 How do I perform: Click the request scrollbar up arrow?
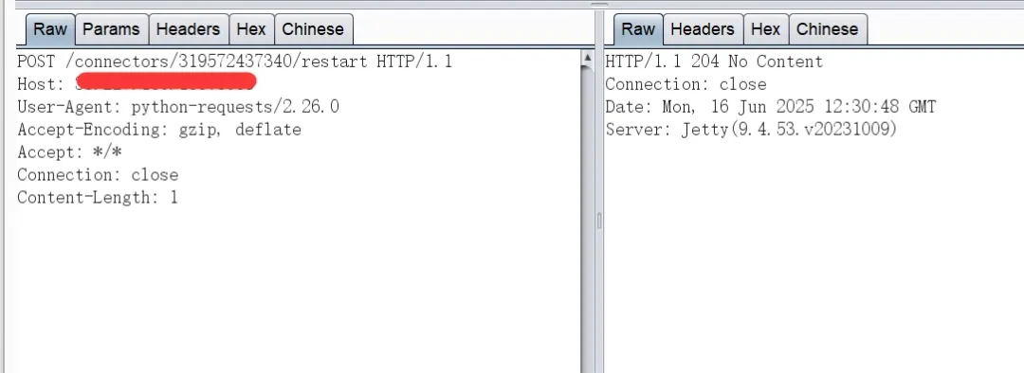pos(587,59)
